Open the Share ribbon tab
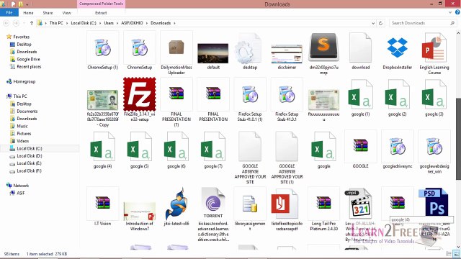 tap(48, 13)
